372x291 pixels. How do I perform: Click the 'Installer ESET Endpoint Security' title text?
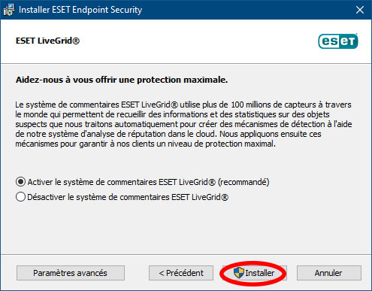[x=80, y=10]
